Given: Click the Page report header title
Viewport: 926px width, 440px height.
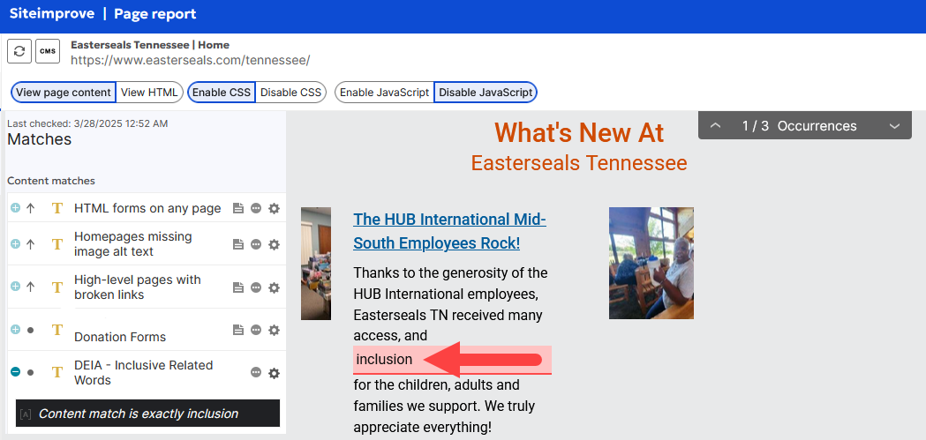Looking at the screenshot, I should 155,13.
